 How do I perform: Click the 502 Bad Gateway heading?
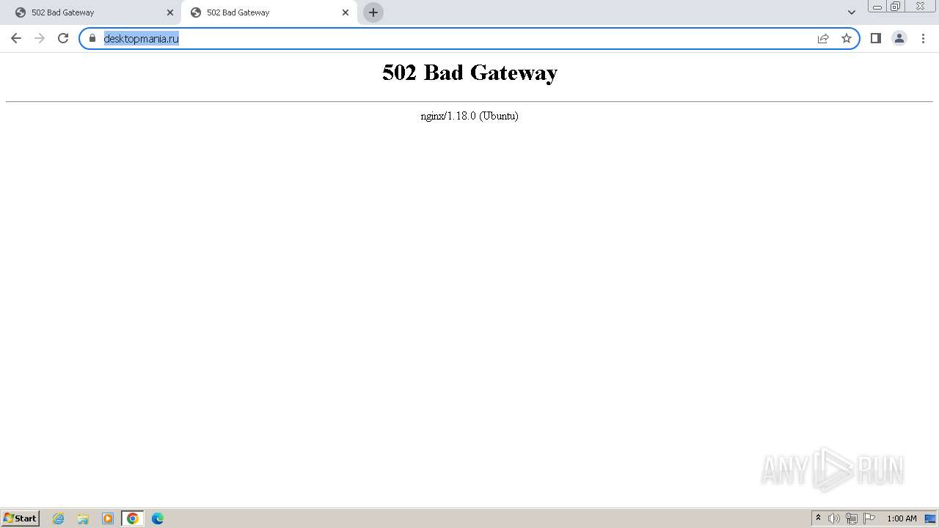pos(469,73)
